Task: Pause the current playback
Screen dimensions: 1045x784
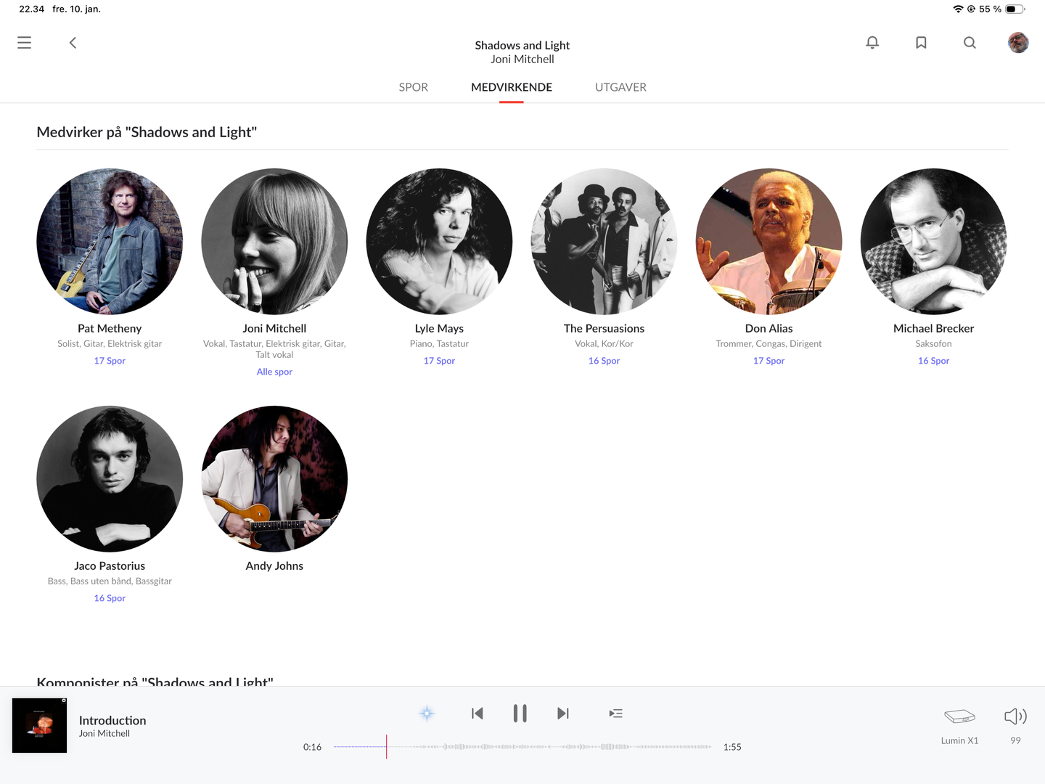Action: [520, 714]
